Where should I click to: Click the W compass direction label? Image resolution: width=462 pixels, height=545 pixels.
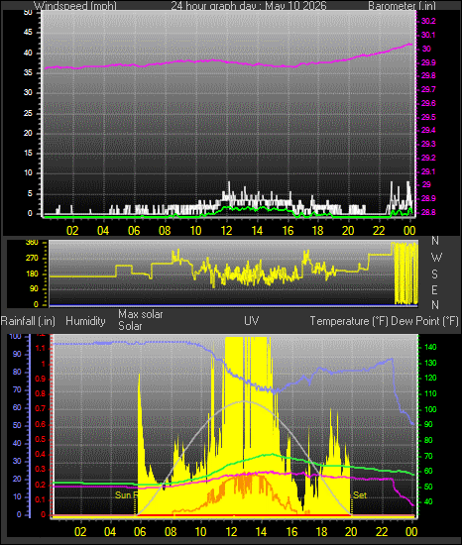click(x=436, y=258)
